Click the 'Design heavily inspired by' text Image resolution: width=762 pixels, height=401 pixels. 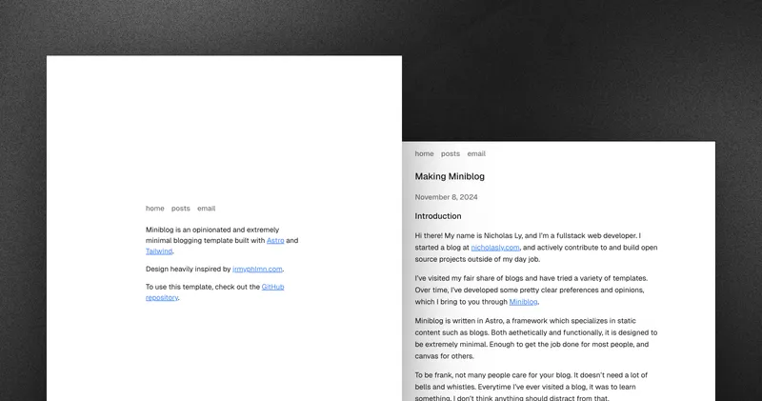coord(188,270)
